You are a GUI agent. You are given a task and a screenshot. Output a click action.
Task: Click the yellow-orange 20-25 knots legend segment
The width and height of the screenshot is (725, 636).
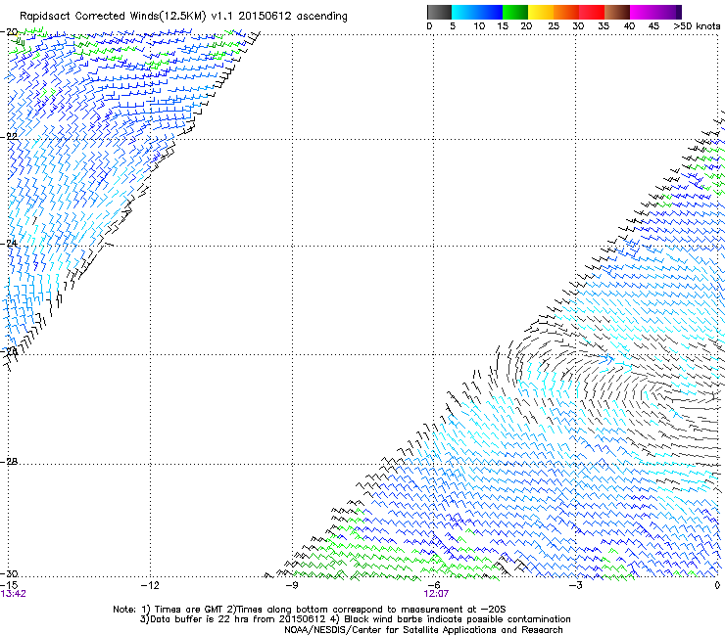(541, 12)
